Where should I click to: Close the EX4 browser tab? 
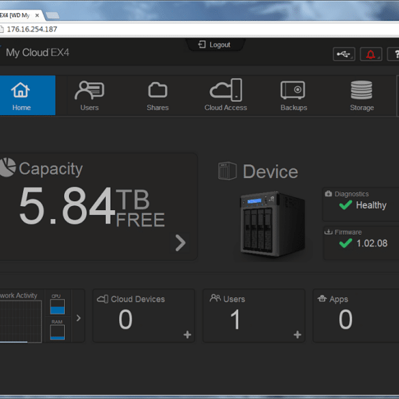click(37, 15)
